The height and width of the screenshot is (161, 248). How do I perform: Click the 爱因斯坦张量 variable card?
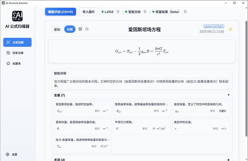click(83, 108)
